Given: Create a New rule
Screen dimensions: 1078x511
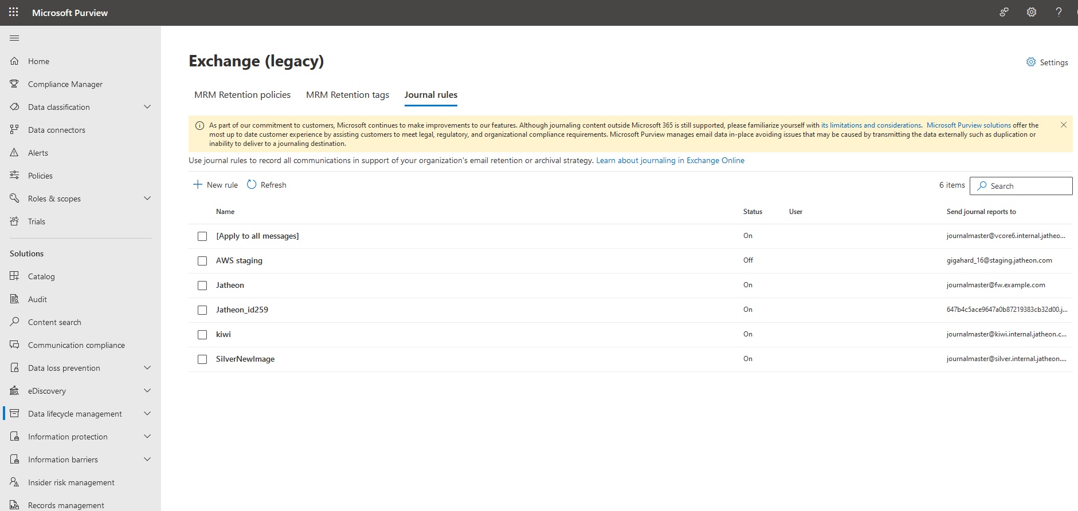Looking at the screenshot, I should point(215,185).
